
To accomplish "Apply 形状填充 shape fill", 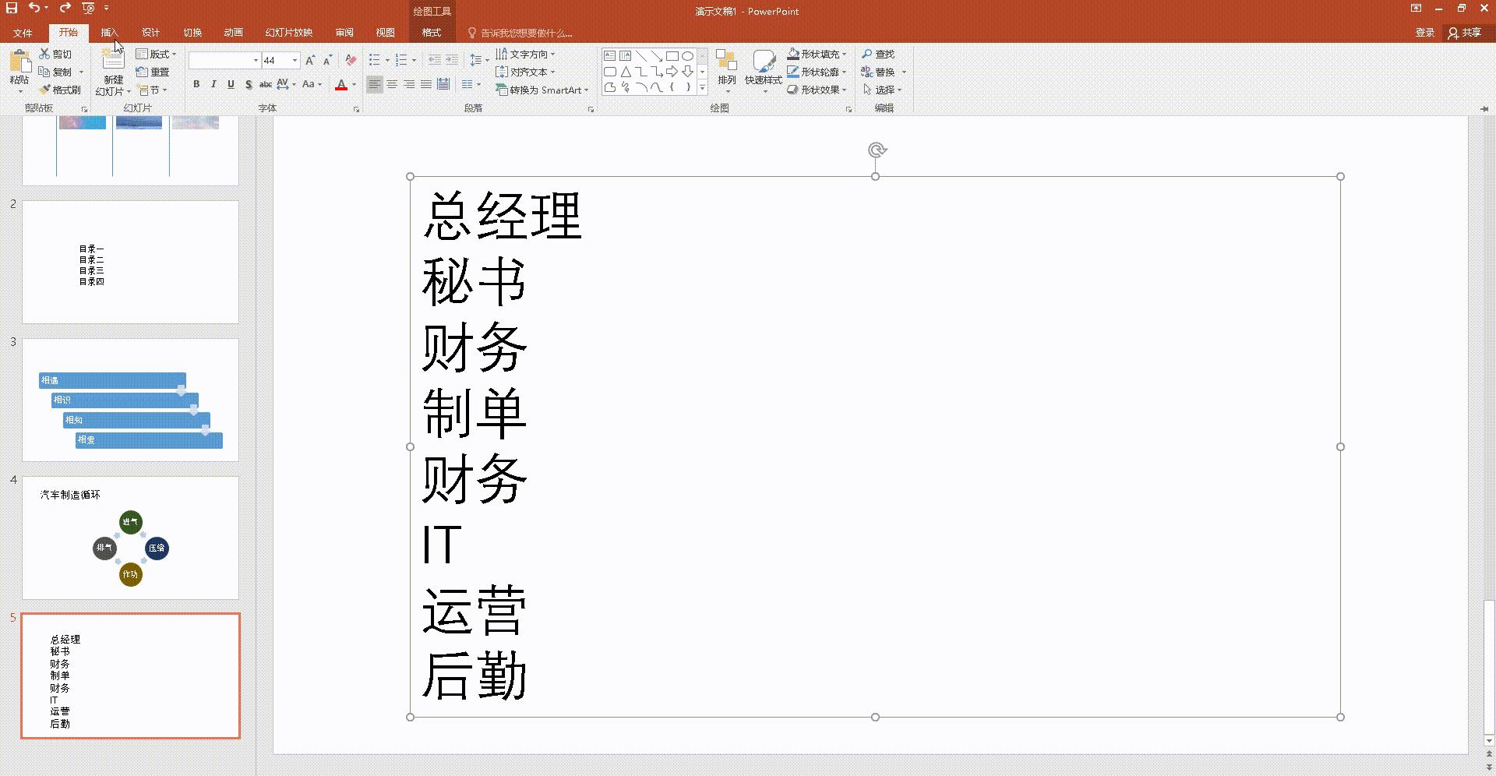I will point(816,54).
